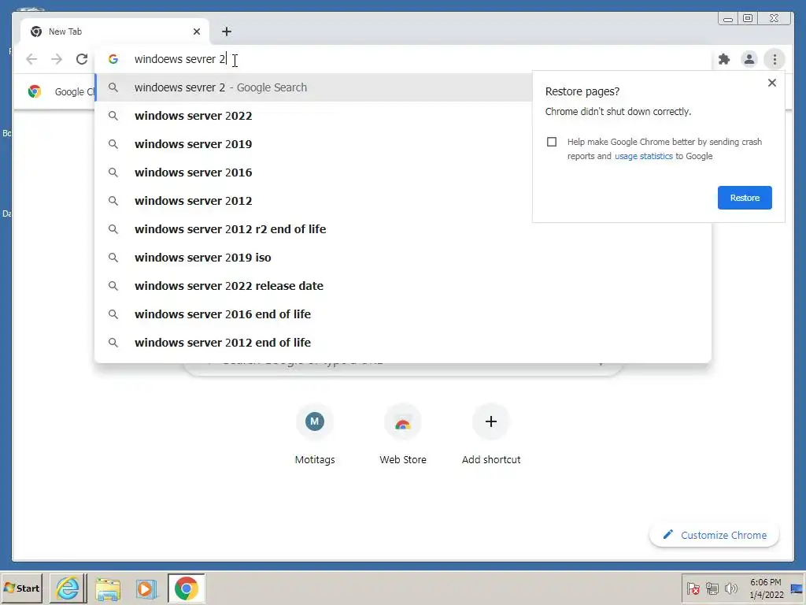Open the profile avatar icon
The height and width of the screenshot is (605, 806).
click(x=749, y=59)
